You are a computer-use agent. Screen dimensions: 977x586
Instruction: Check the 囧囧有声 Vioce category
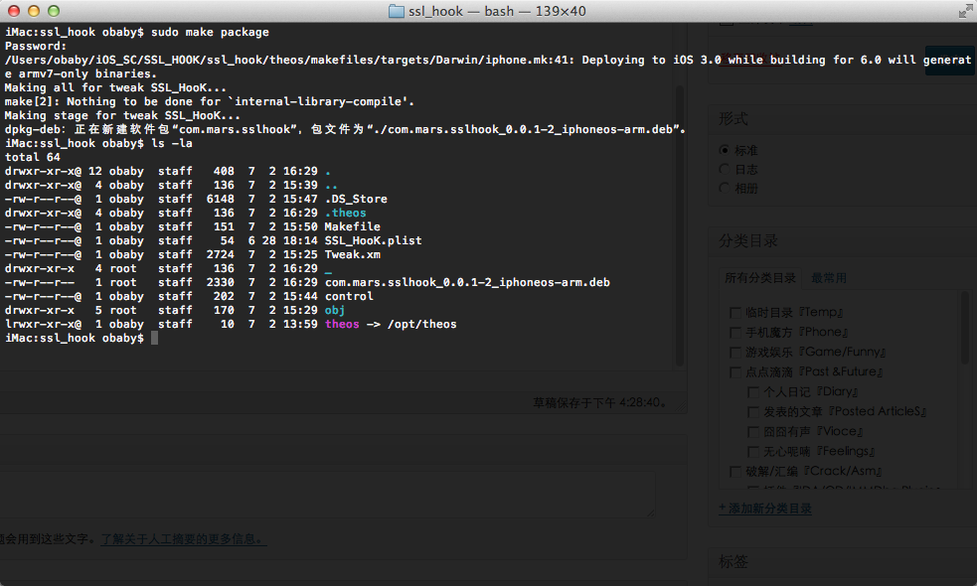tap(753, 432)
